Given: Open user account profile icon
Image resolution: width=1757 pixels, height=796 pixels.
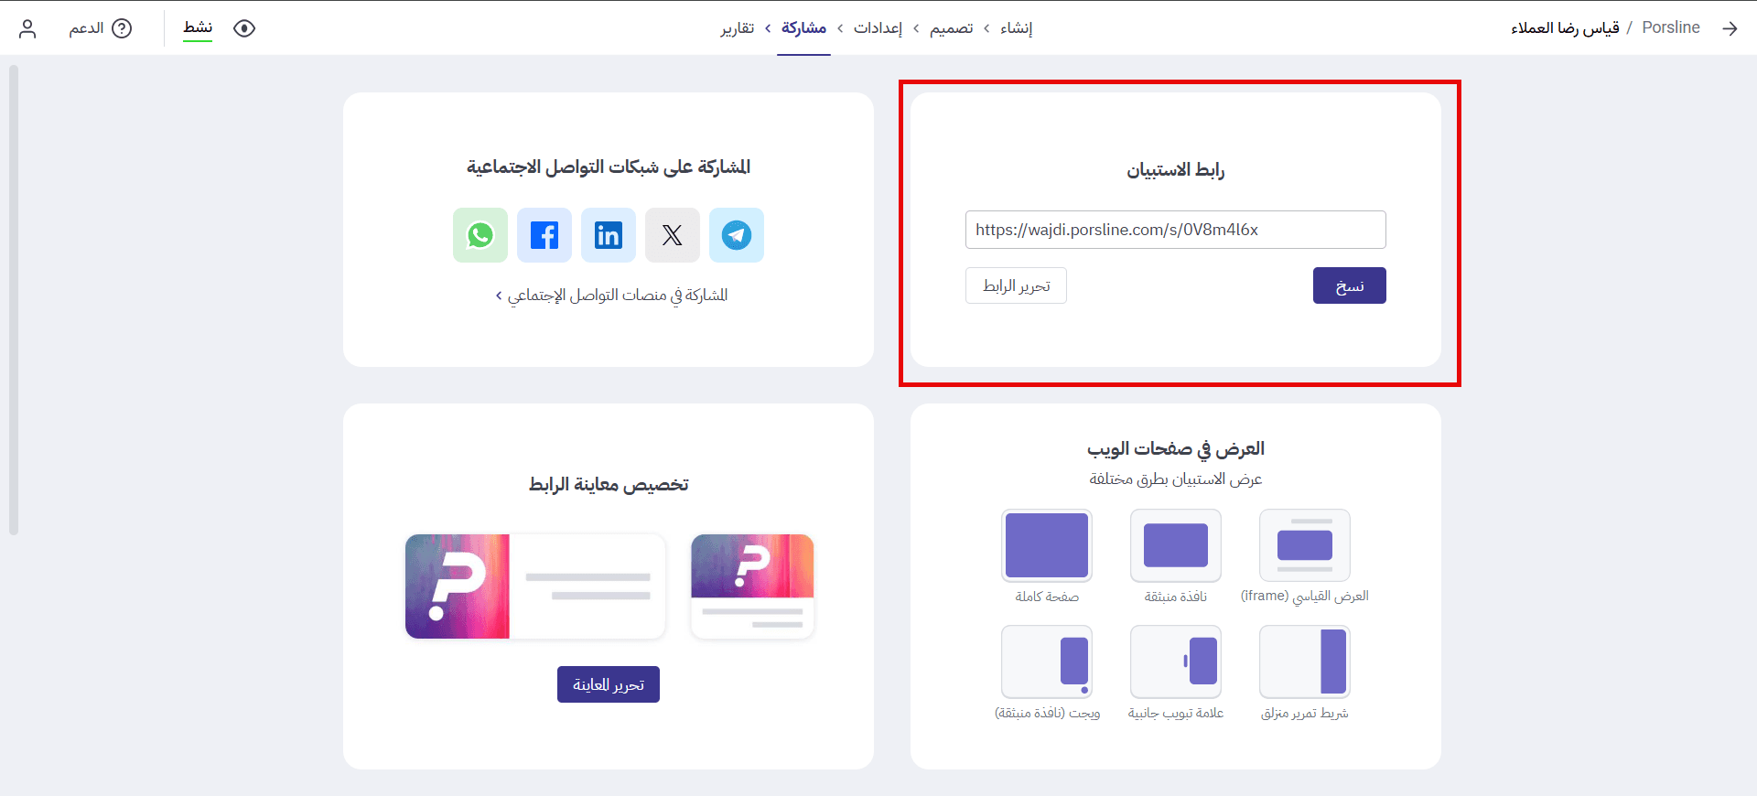Looking at the screenshot, I should point(27,28).
